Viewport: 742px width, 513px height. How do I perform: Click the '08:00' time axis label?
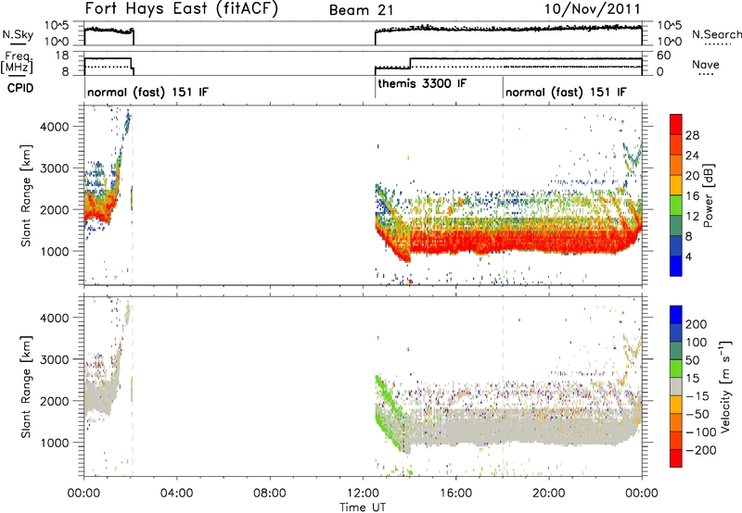click(270, 494)
